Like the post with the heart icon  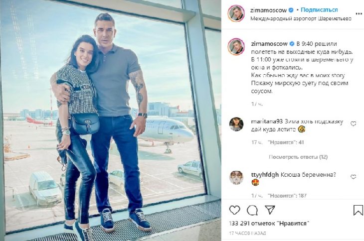(234, 210)
